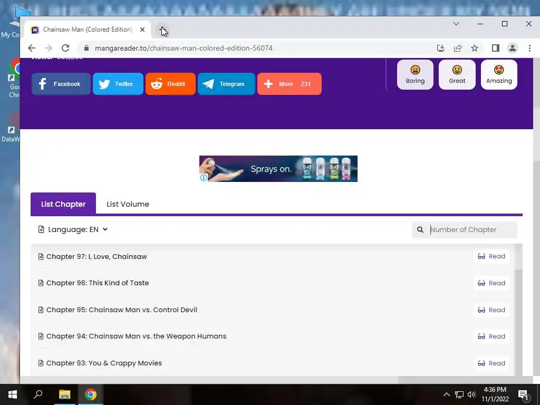Open the Chrome profile menu
540x405 pixels.
pyautogui.click(x=513, y=48)
